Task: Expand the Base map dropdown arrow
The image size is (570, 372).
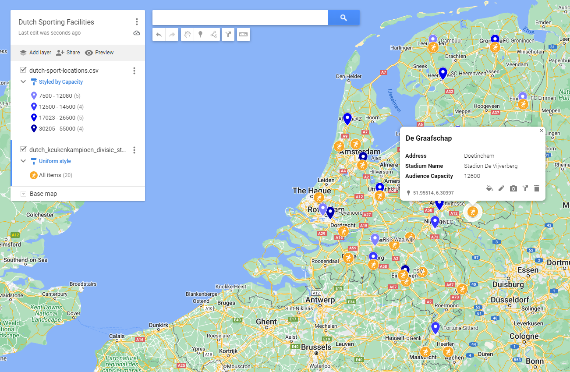Action: tap(24, 194)
